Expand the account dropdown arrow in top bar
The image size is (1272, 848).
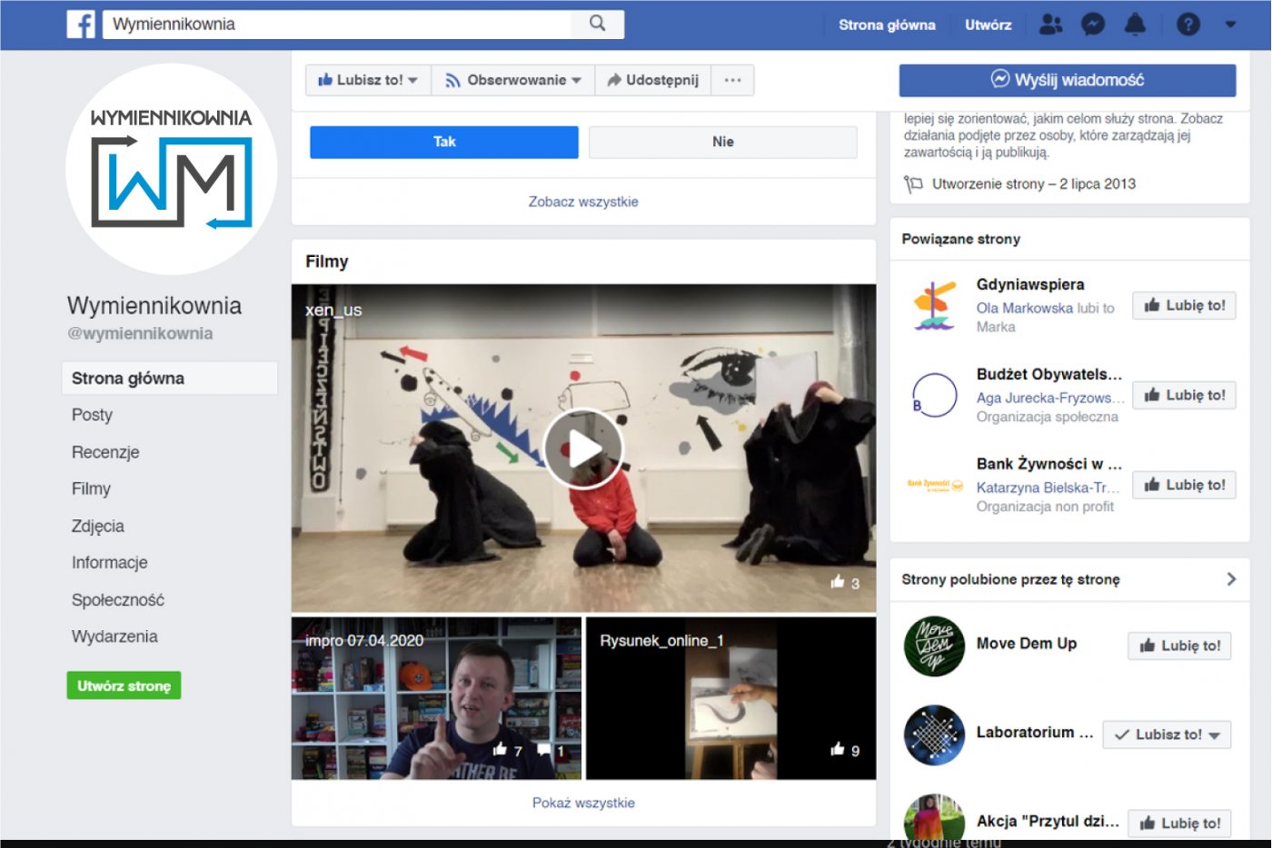(1230, 25)
